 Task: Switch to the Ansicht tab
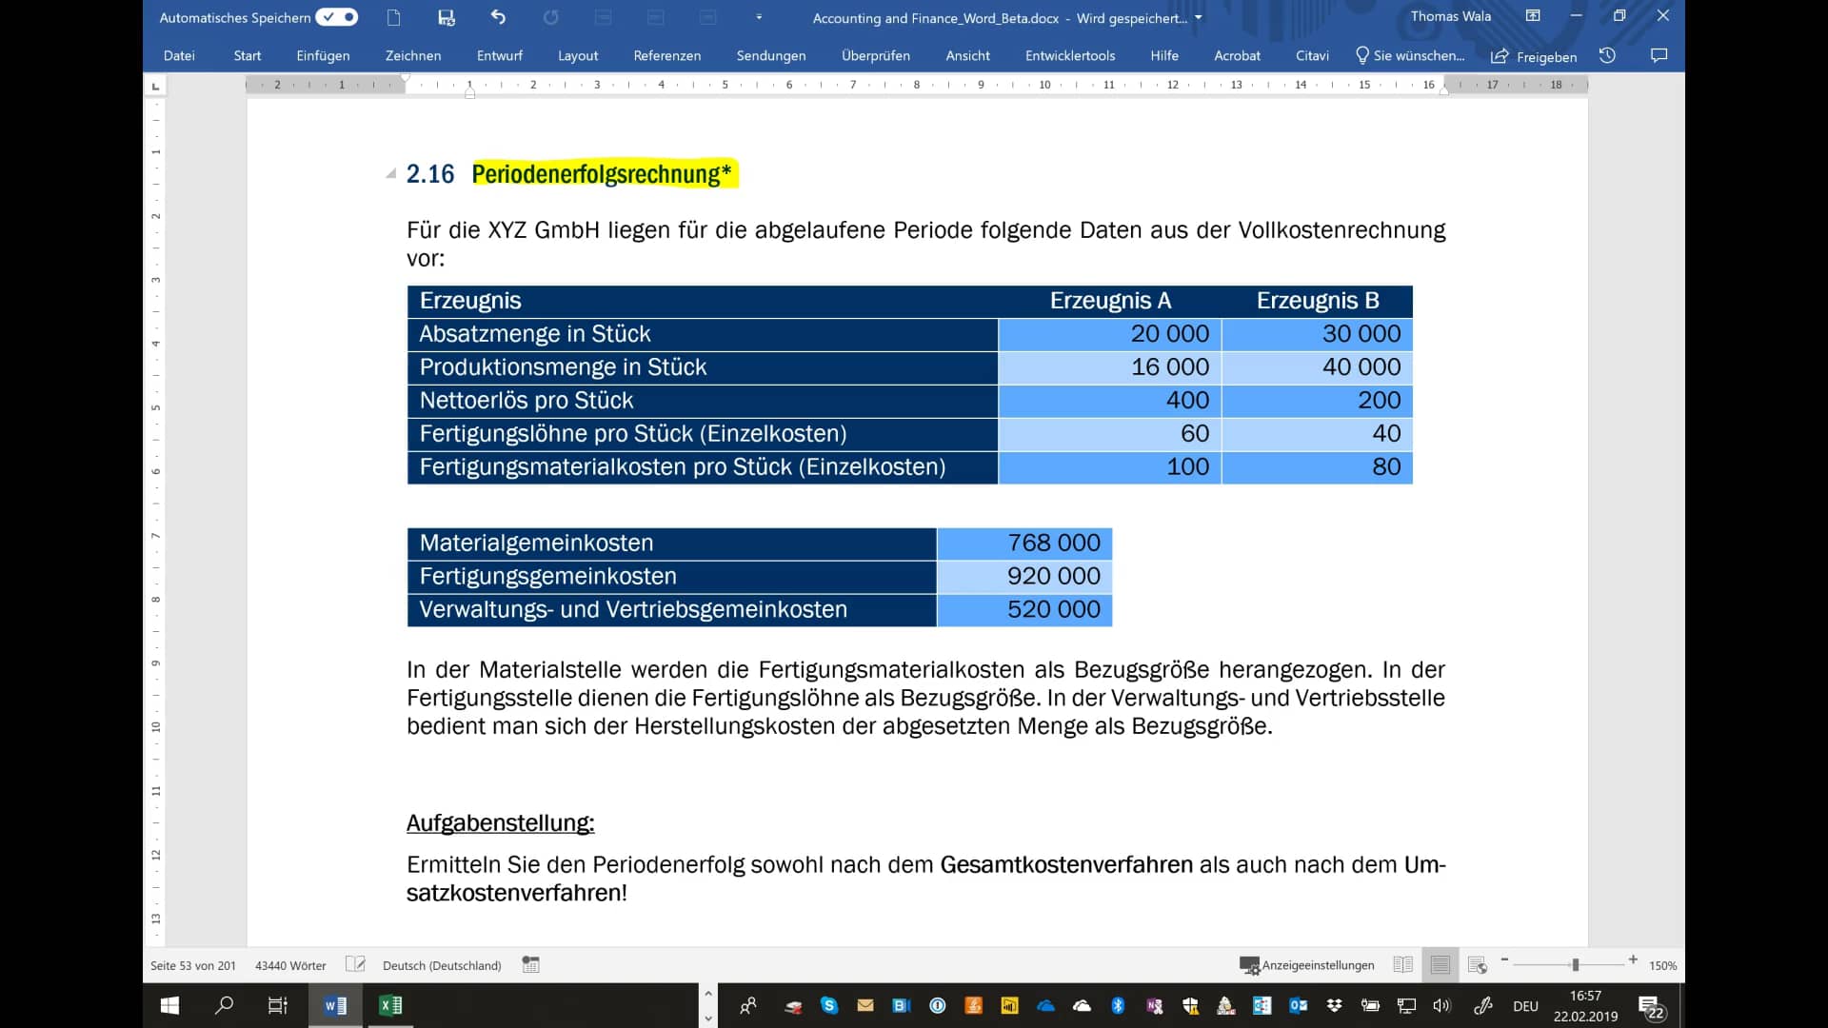click(968, 55)
